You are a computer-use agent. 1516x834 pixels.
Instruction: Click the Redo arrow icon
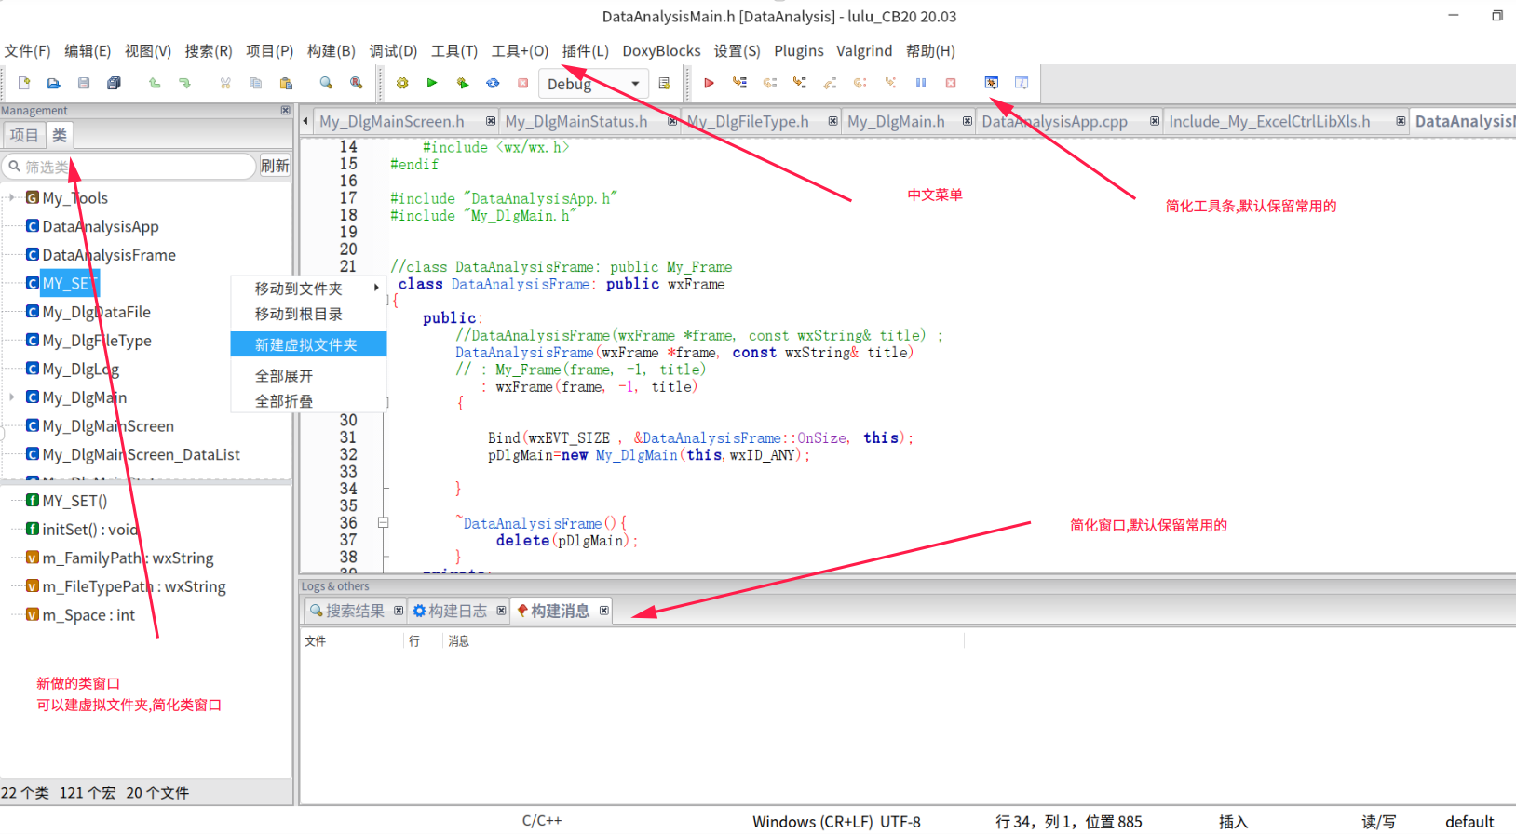[x=184, y=83]
